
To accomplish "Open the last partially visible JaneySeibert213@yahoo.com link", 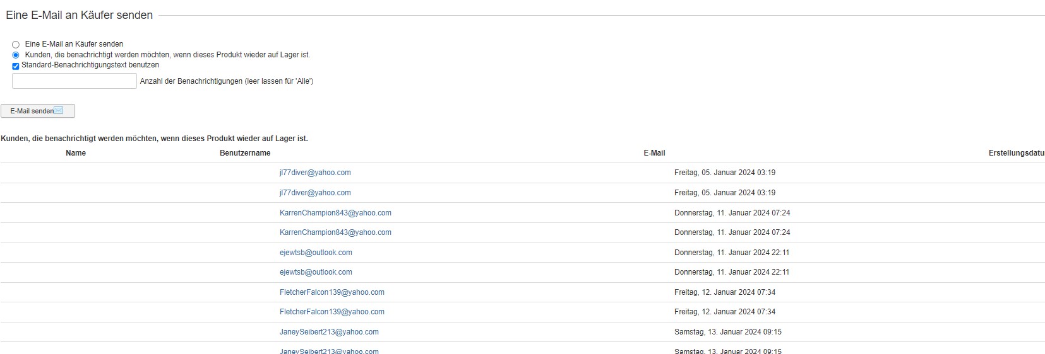I will coord(329,351).
